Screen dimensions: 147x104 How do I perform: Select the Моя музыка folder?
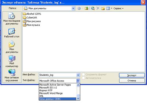pyautogui.click(x=31, y=25)
